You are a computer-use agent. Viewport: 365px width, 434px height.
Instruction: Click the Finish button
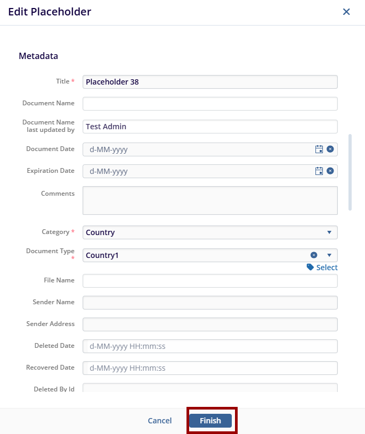[x=210, y=421]
